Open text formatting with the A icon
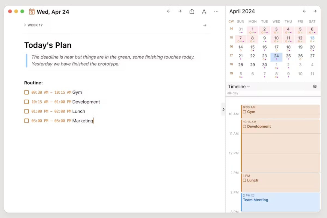Image resolution: width=327 pixels, height=218 pixels. click(204, 11)
